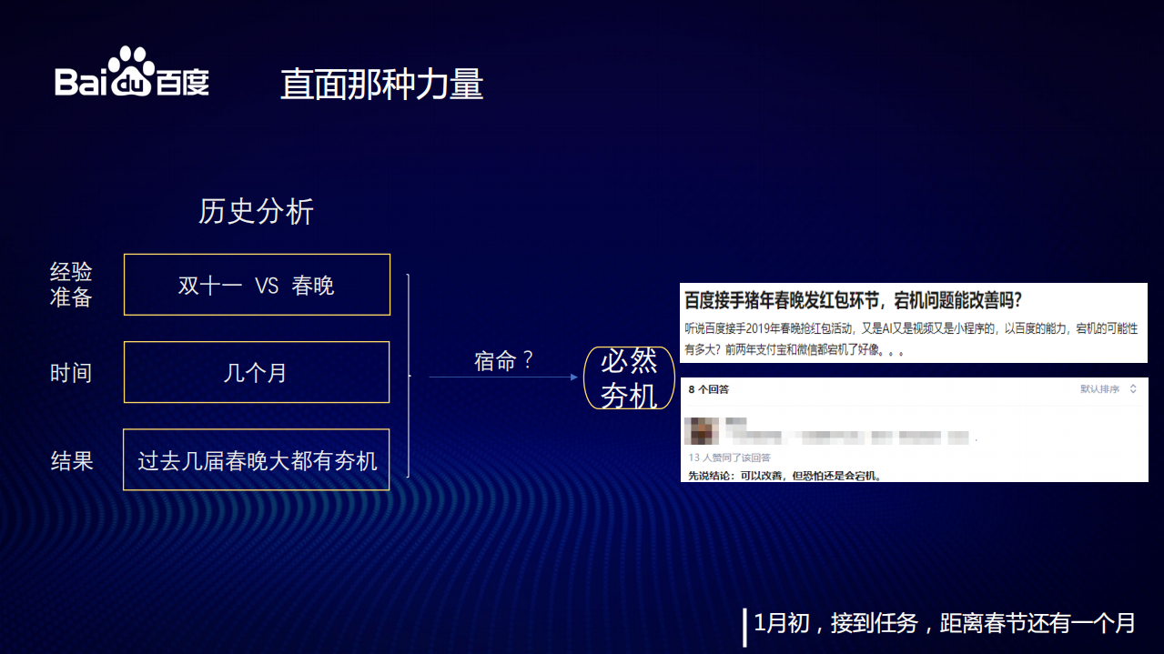Select the 双十一 VS 春晚 box
The image size is (1164, 654).
click(256, 285)
